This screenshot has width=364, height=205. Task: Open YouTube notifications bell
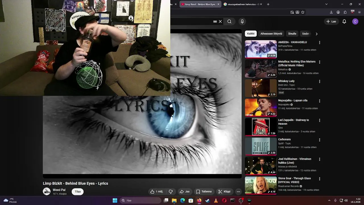click(344, 21)
